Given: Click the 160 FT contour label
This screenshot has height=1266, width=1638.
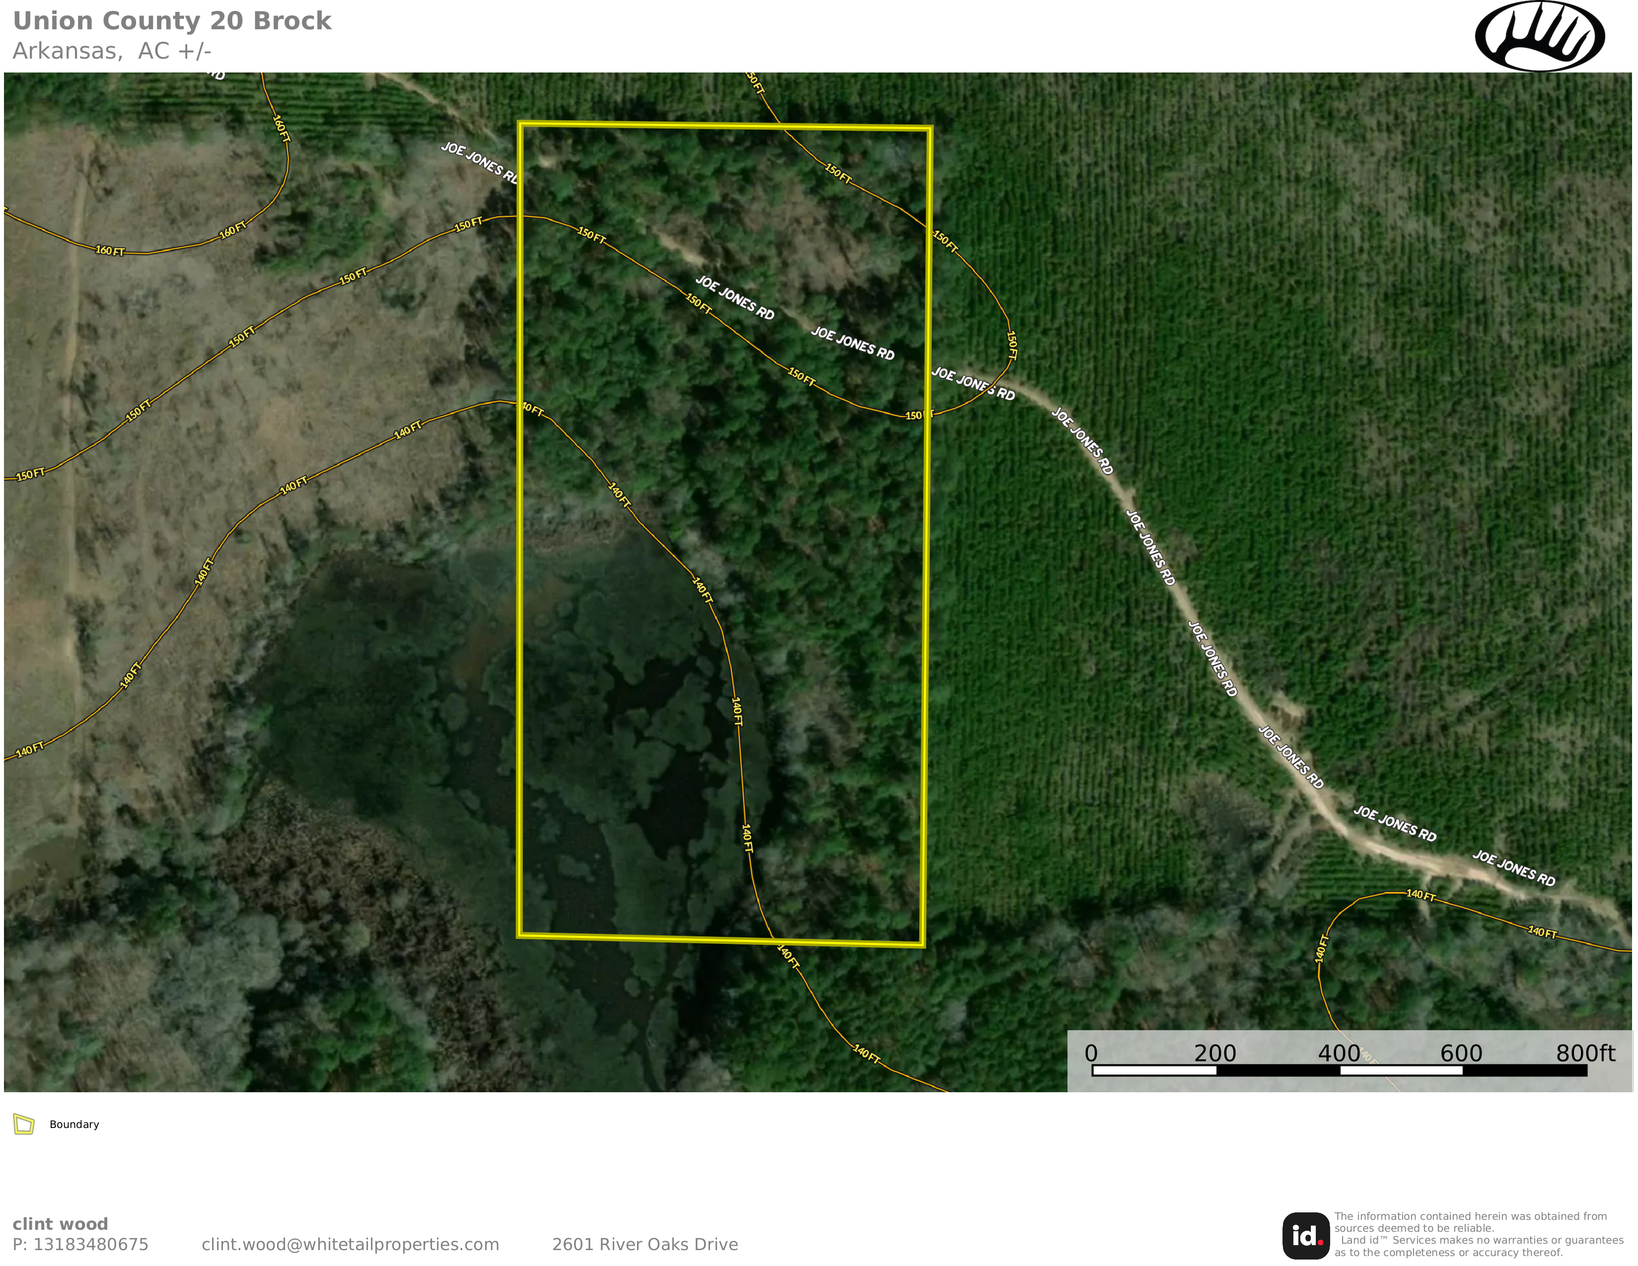Looking at the screenshot, I should coord(110,251).
